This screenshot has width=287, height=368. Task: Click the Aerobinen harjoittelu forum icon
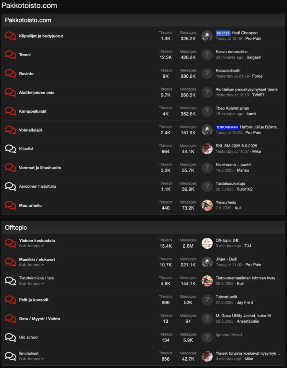click(10, 186)
